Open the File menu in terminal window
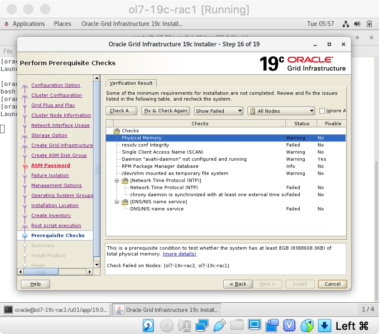Screen dimensions: 379x334 click(8, 51)
